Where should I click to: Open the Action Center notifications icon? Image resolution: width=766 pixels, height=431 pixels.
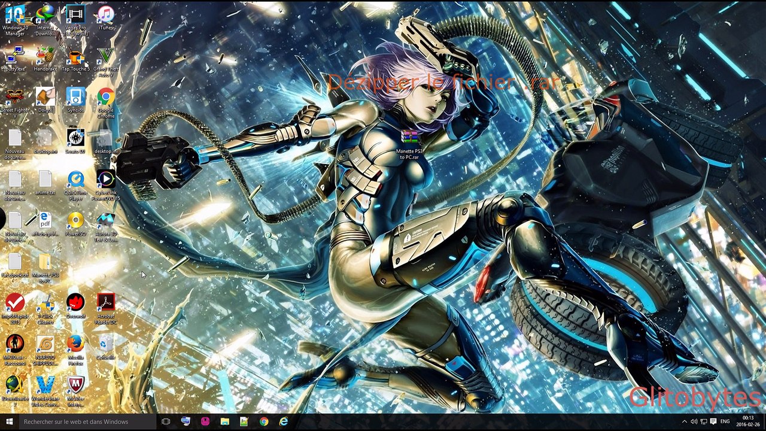click(713, 421)
